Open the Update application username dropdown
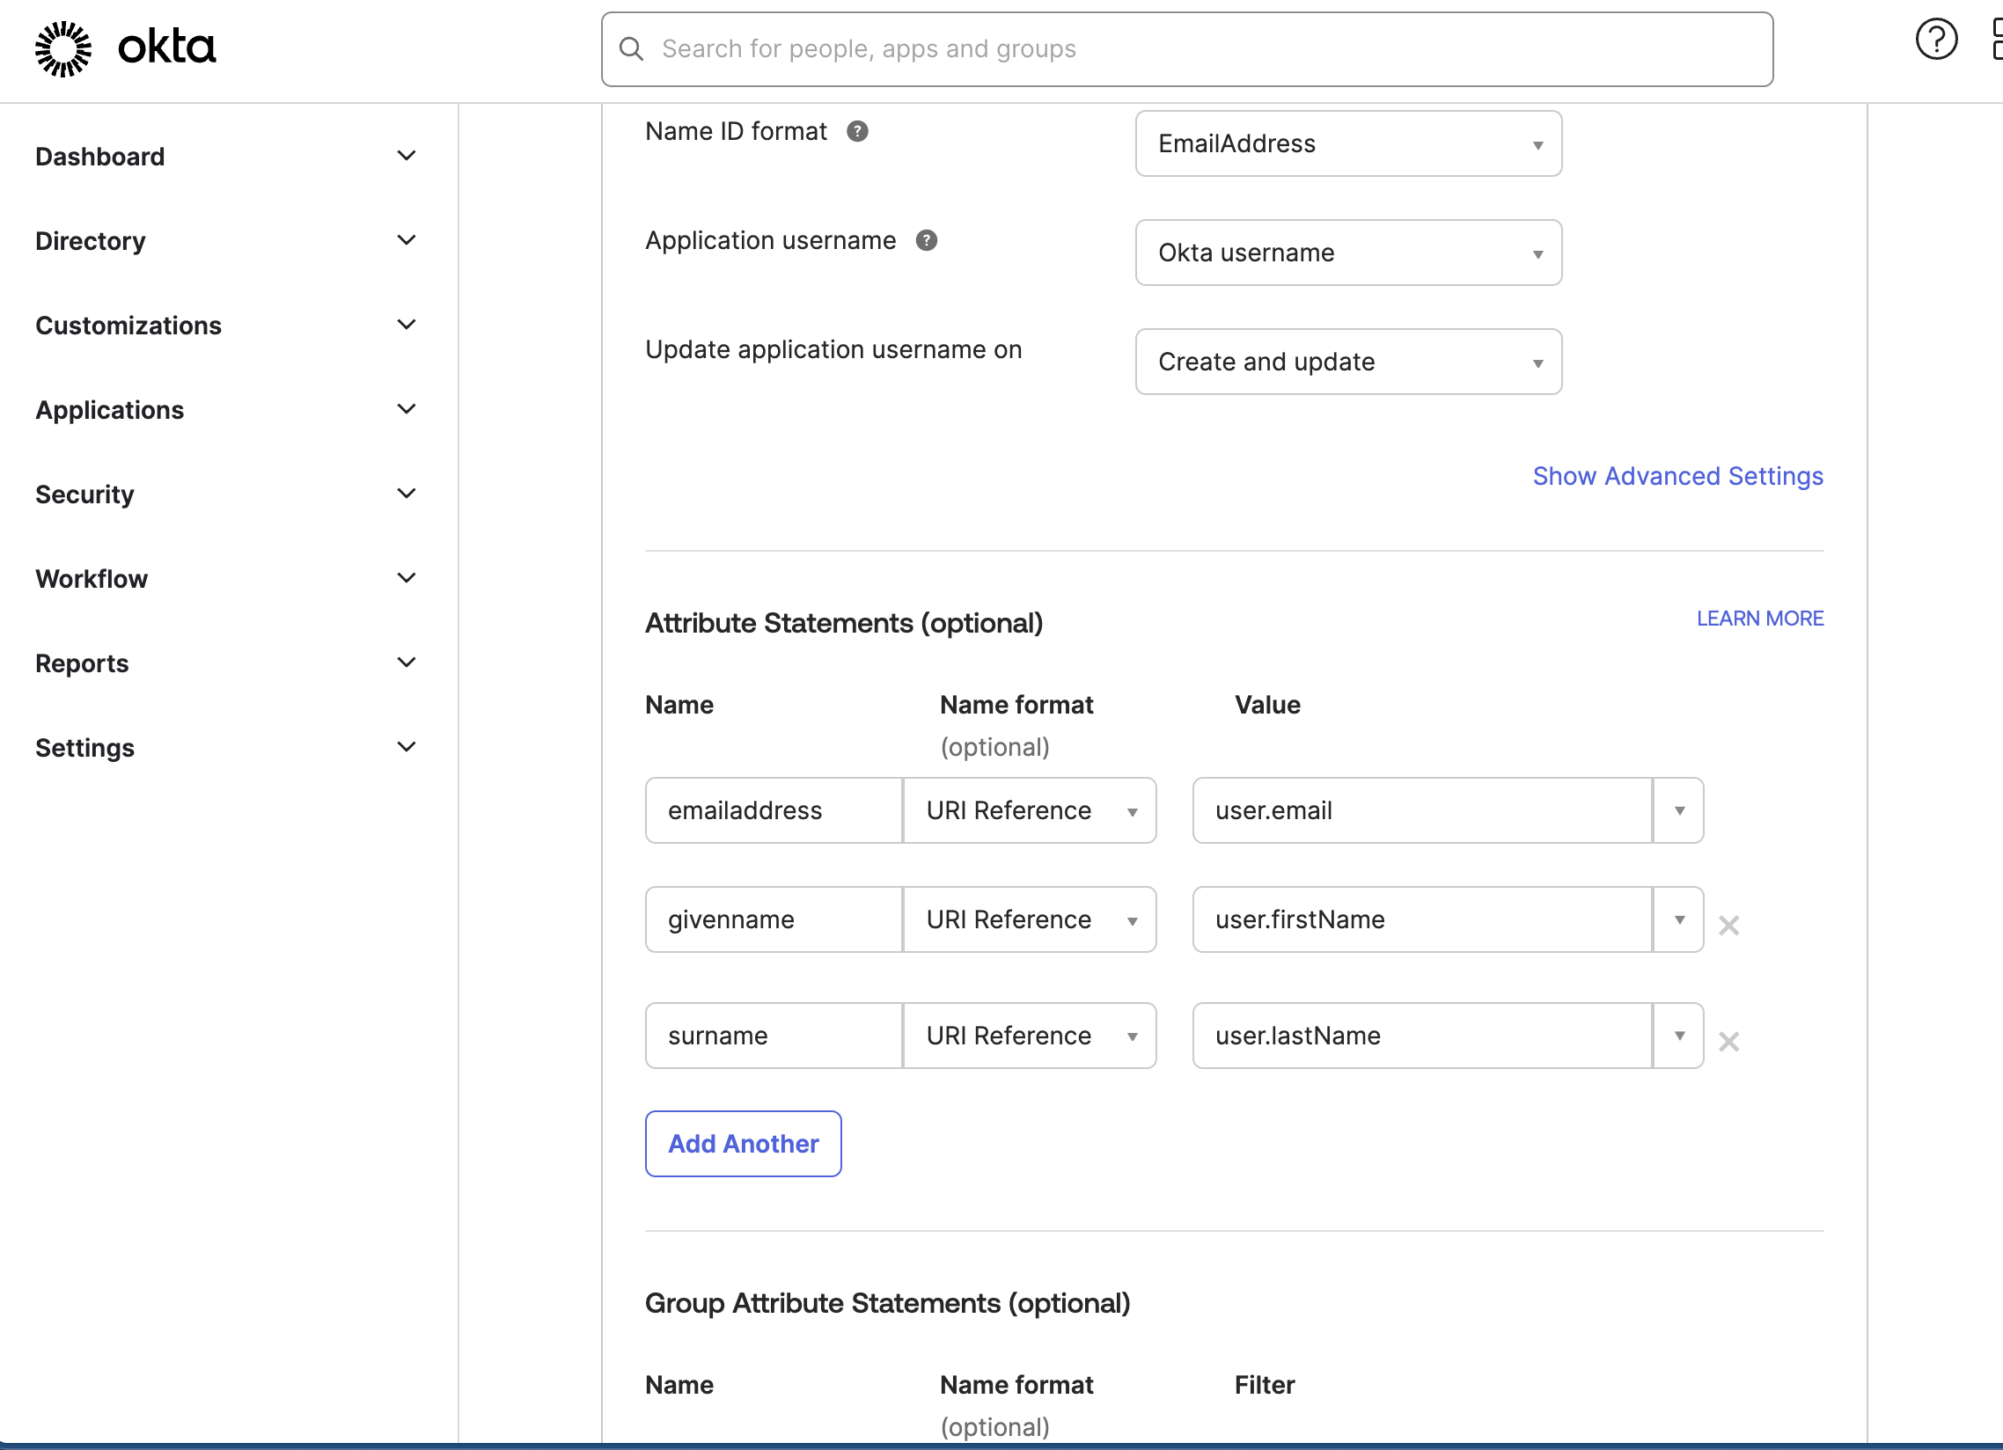This screenshot has height=1450, width=2003. 1348,361
